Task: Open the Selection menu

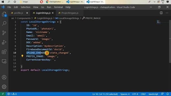Action: pyautogui.click(x=26, y=7)
